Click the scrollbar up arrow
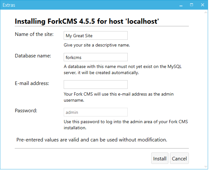The width and height of the screenshot is (209, 170). tap(206, 12)
